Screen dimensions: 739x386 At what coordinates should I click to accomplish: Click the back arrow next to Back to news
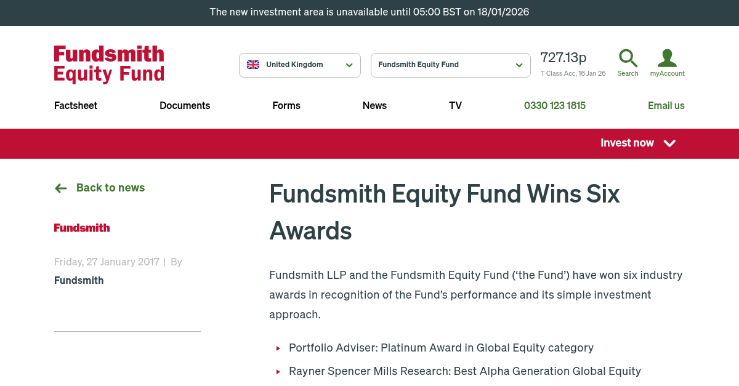coord(60,188)
